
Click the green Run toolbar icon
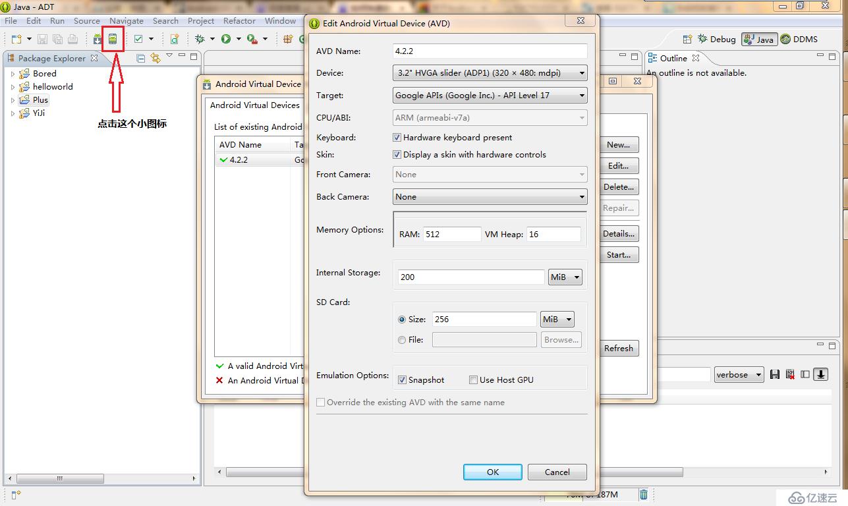coord(226,40)
